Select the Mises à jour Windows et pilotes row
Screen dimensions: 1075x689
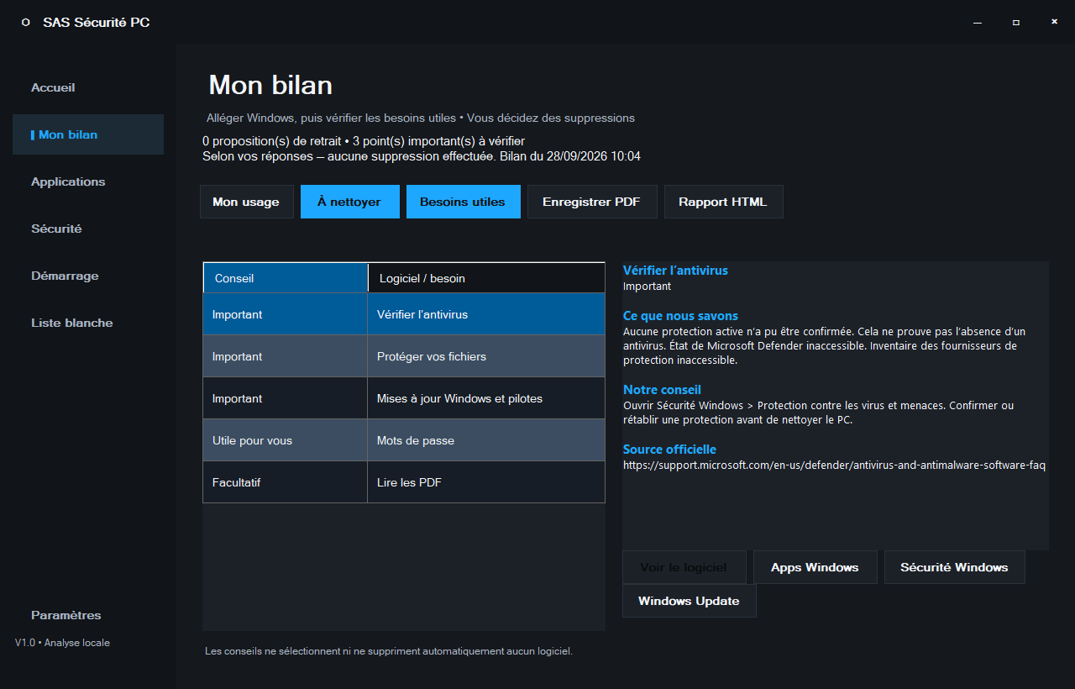click(x=404, y=398)
